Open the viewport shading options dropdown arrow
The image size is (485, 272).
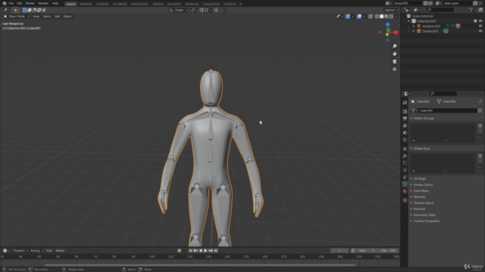[396, 17]
